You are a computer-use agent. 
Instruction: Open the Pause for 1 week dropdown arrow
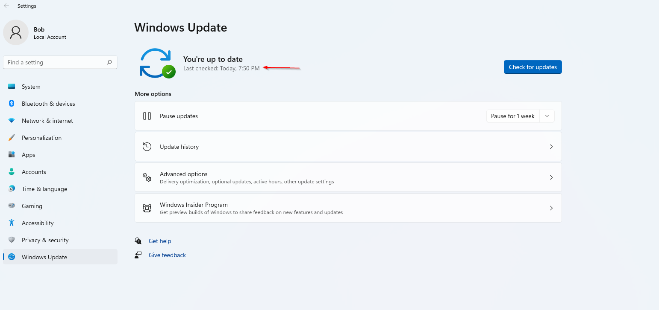(x=547, y=116)
